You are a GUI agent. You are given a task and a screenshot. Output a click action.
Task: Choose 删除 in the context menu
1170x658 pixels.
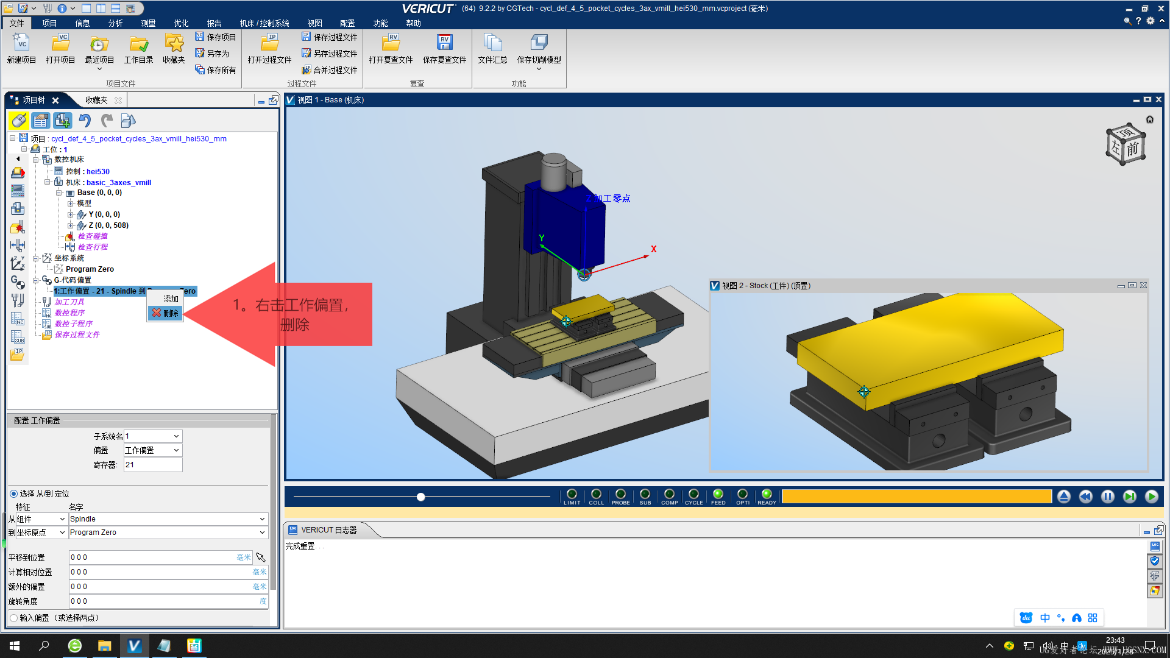coord(165,313)
